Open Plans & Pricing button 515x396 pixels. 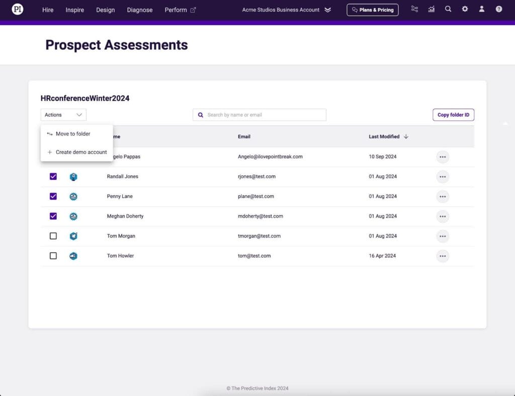pos(373,10)
